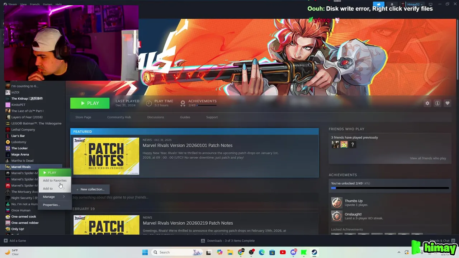Open Windows Start menu
Screen dimensions: 459x258
pos(145,252)
